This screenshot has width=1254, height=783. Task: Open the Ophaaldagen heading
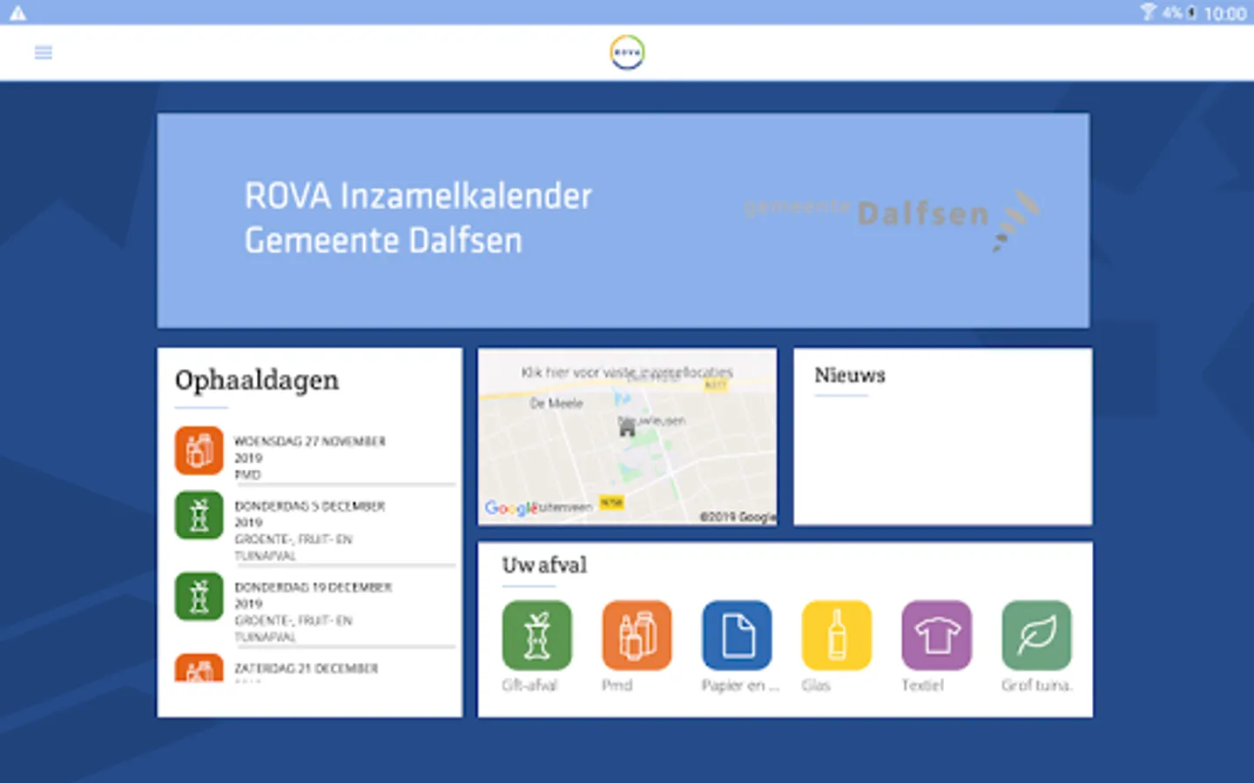tap(257, 381)
